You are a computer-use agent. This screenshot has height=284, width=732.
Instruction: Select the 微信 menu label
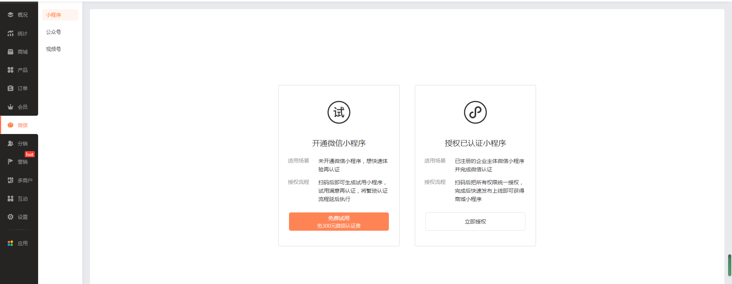point(22,125)
